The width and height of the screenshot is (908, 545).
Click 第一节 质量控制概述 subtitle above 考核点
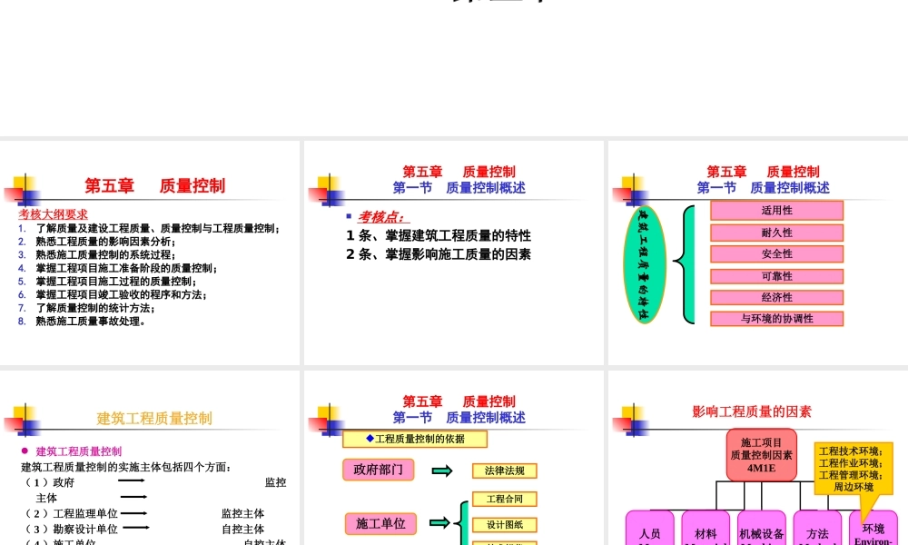pyautogui.click(x=459, y=188)
